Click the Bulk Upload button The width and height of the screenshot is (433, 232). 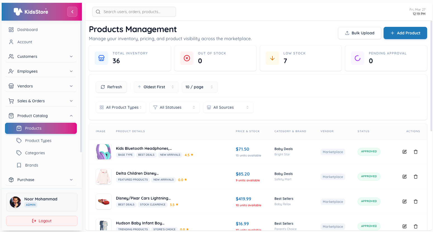coord(360,33)
